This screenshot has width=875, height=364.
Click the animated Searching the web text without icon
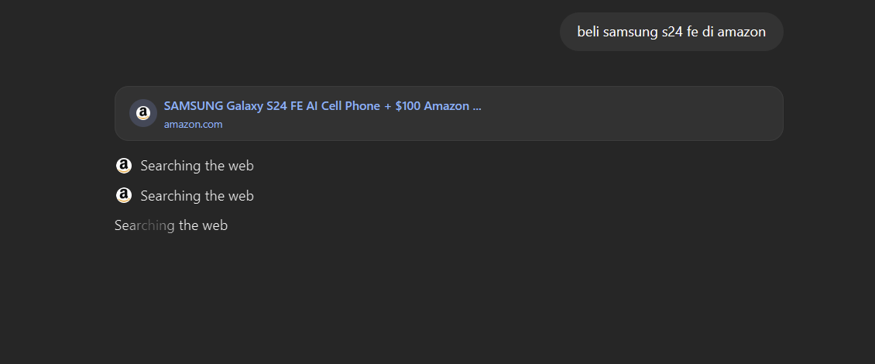click(x=171, y=225)
